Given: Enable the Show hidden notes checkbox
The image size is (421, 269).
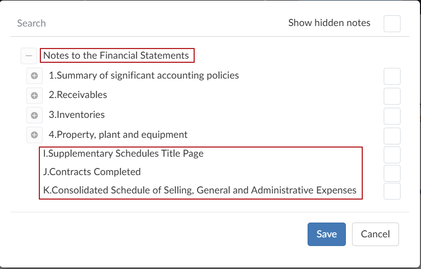Looking at the screenshot, I should 392,23.
